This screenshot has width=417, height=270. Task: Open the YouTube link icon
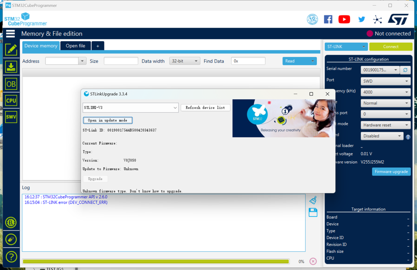(344, 20)
